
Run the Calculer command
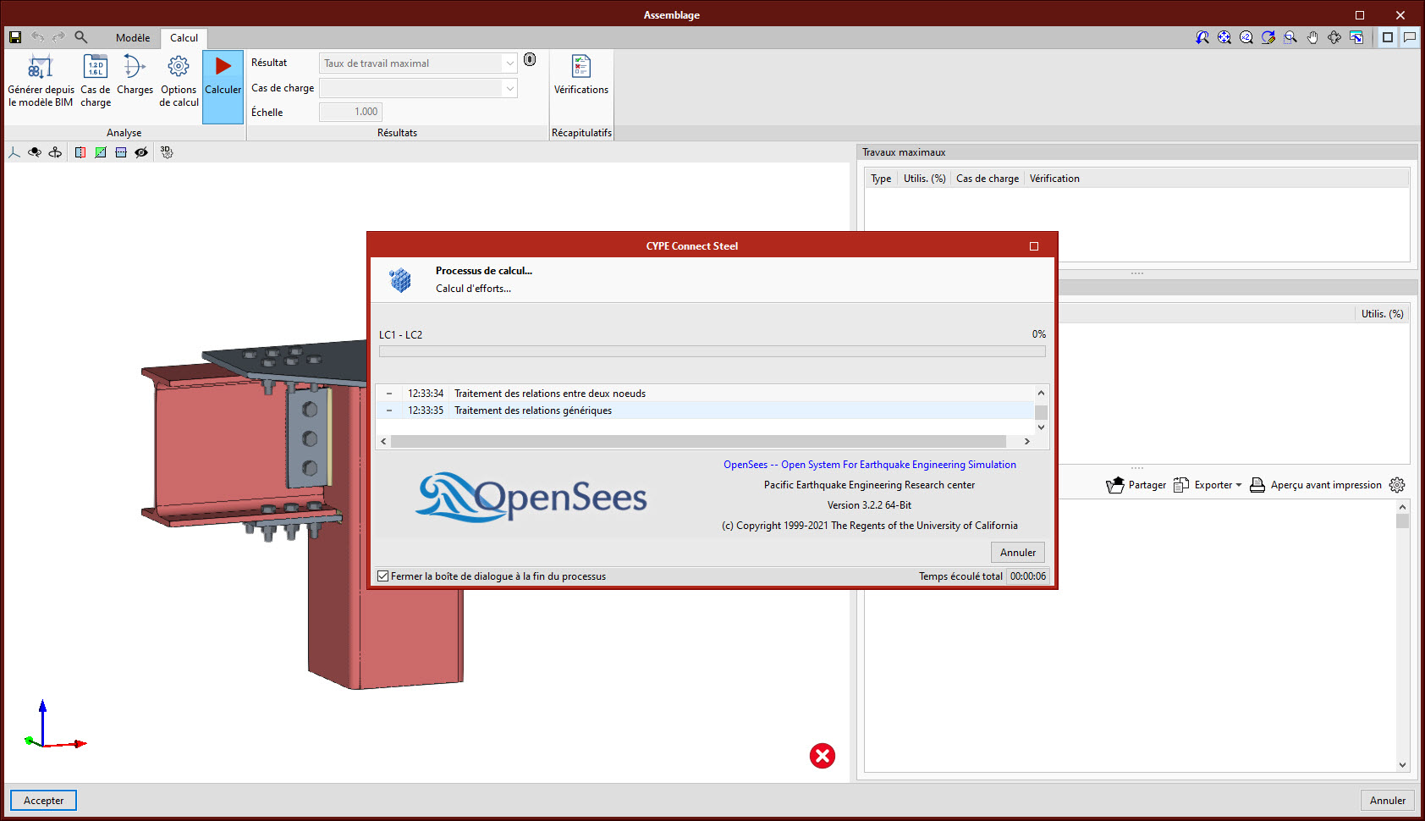223,86
